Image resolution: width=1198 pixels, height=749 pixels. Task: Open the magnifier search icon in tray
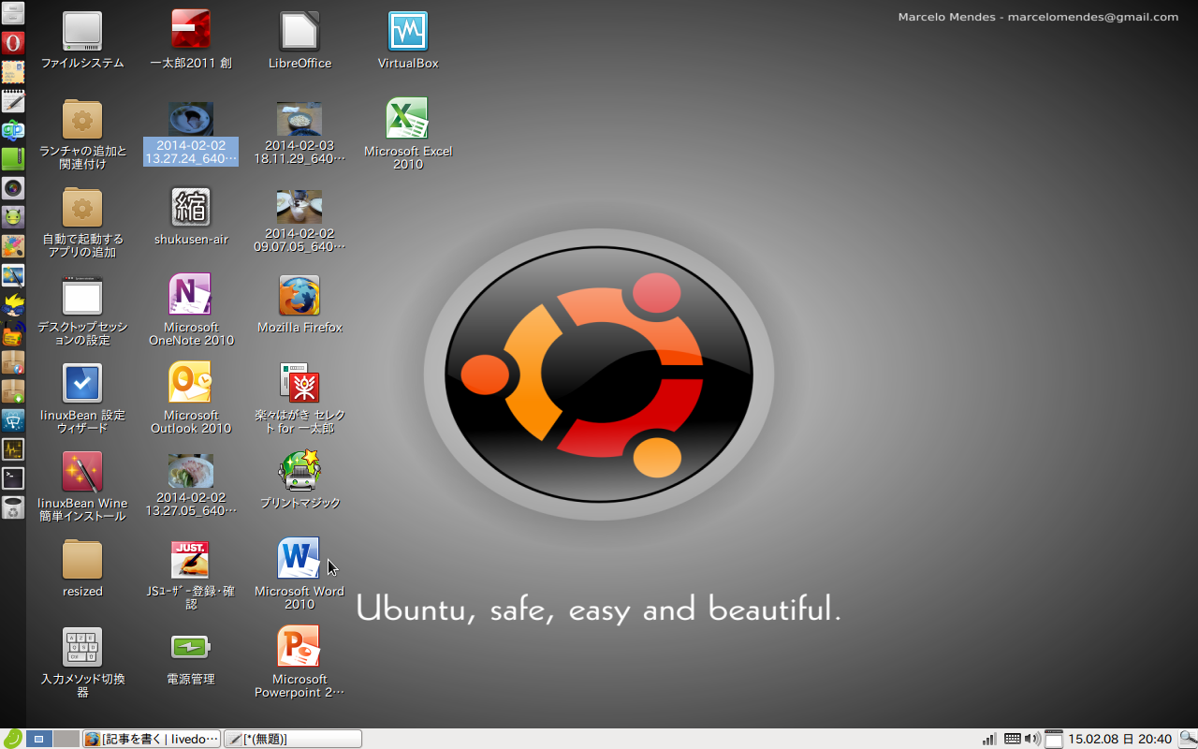pos(1187,739)
